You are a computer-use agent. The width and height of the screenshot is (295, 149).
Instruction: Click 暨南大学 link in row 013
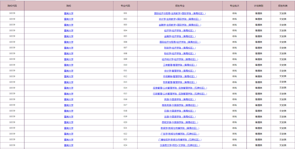(69, 82)
